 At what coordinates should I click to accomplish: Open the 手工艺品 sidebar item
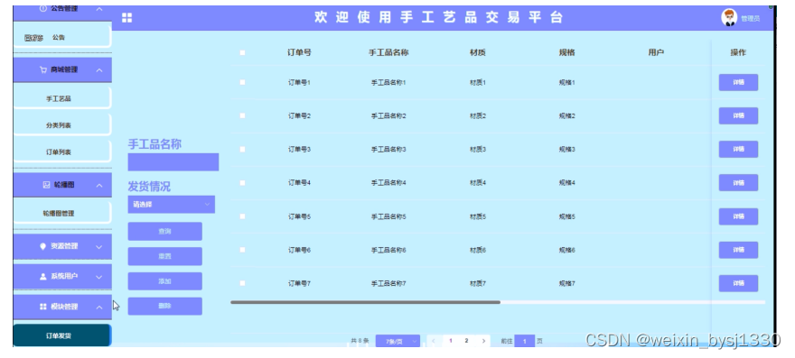click(x=61, y=98)
